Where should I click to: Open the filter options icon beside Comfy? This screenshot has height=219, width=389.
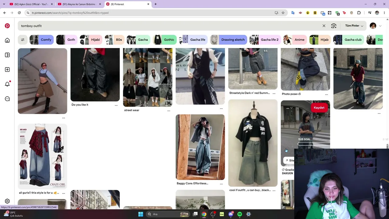tap(22, 40)
